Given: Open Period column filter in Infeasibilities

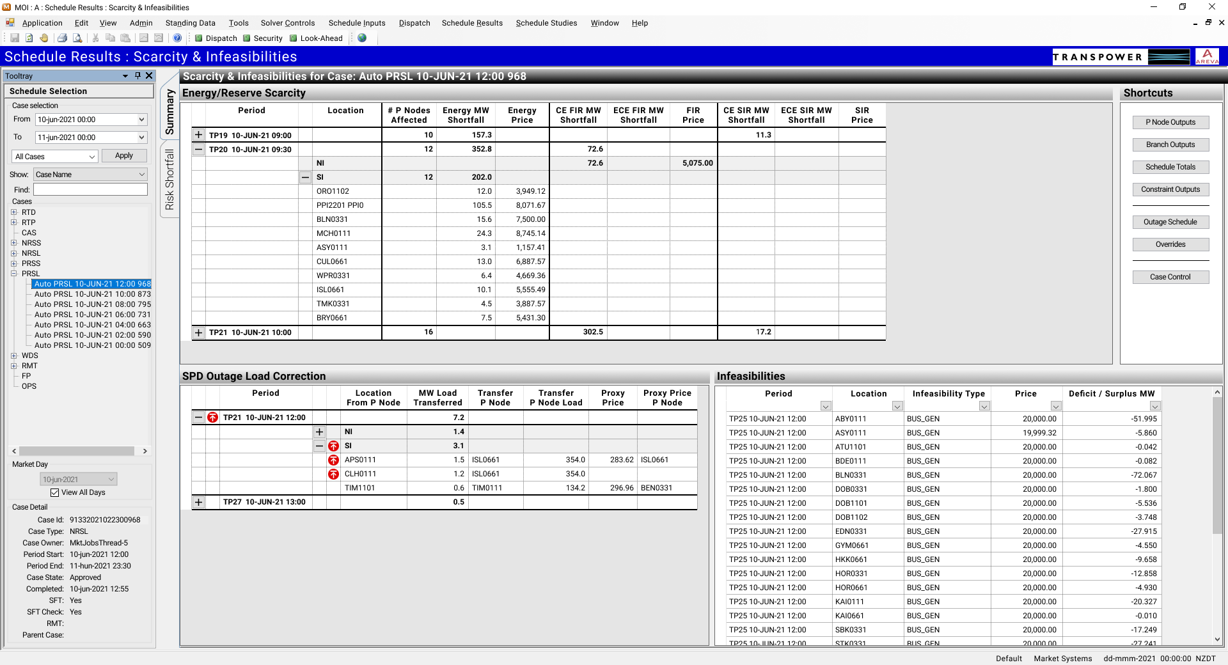Looking at the screenshot, I should (x=826, y=406).
